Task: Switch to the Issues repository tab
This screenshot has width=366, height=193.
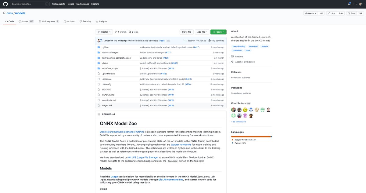Action: (x=26, y=21)
